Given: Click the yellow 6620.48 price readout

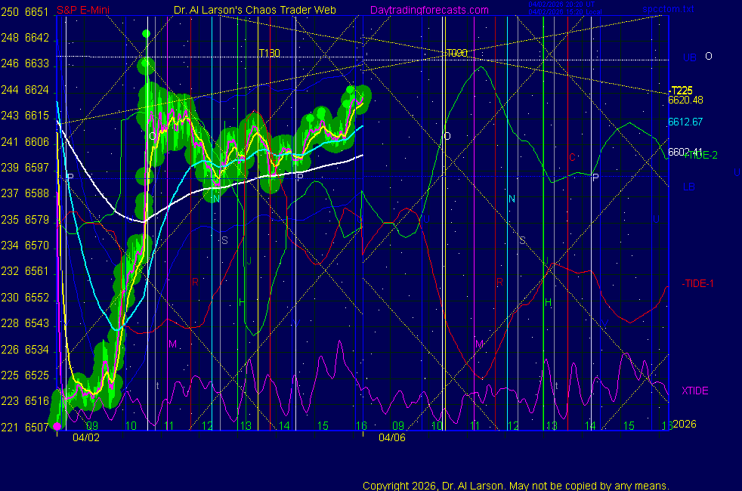Looking at the screenshot, I should [x=685, y=100].
